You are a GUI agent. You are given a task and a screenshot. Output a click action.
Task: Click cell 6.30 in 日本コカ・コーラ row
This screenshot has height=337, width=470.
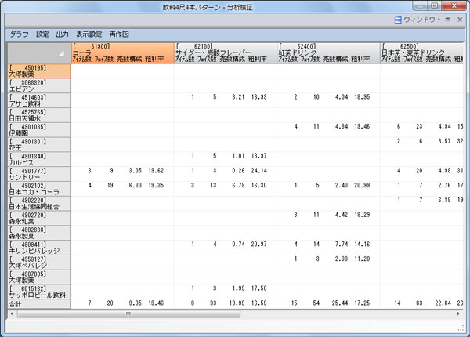tap(136, 185)
